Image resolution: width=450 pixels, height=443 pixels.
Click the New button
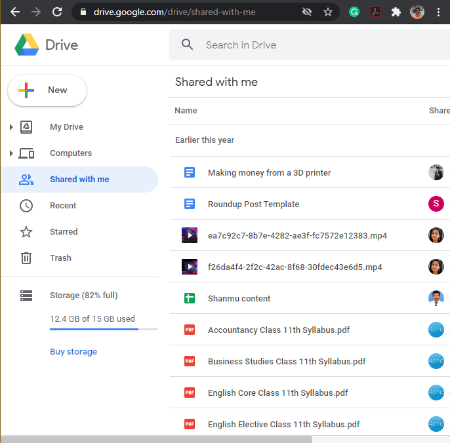(x=47, y=90)
